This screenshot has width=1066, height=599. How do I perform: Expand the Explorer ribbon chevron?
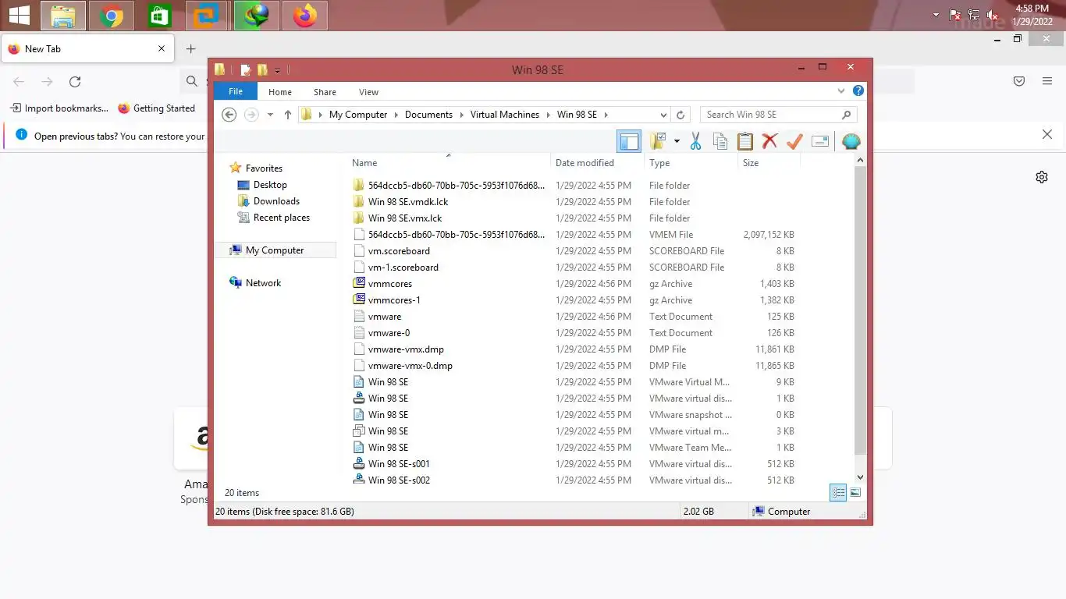(841, 91)
